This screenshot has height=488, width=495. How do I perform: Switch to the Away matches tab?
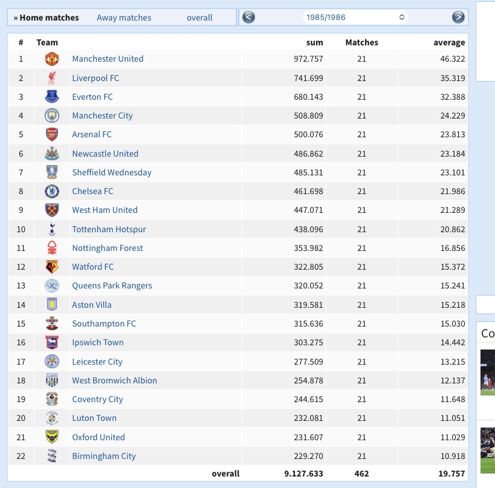[124, 18]
